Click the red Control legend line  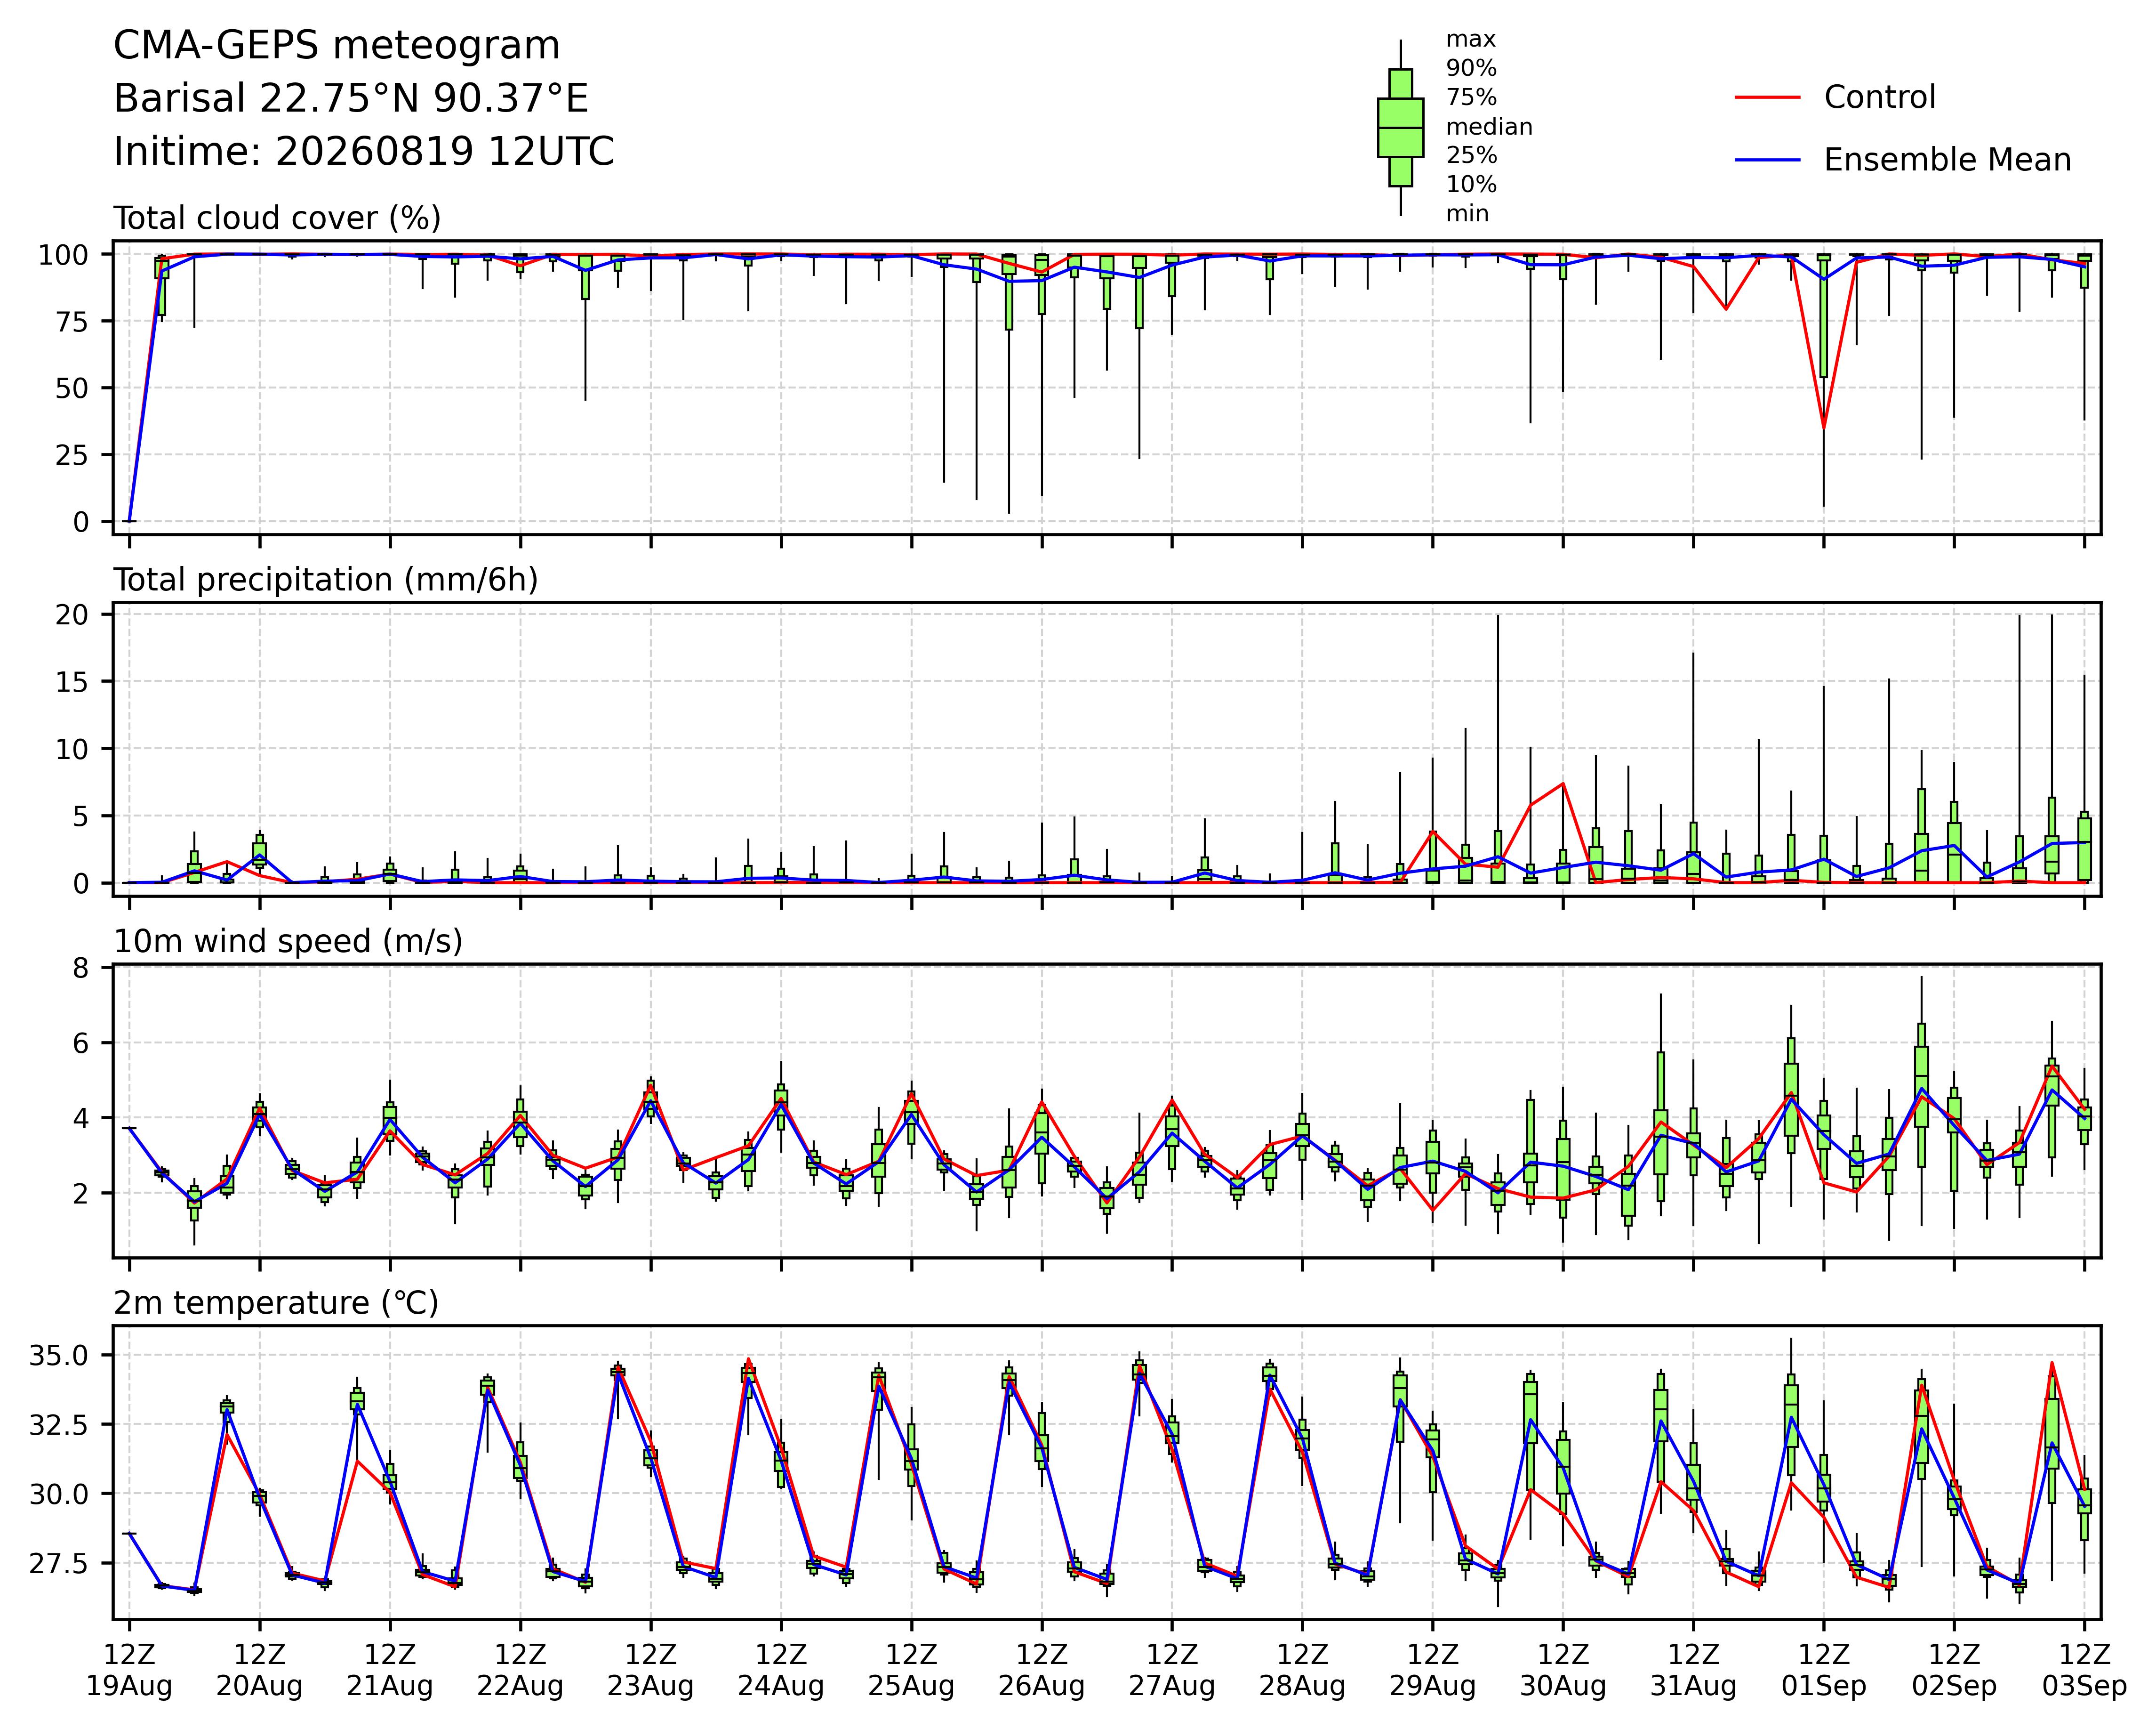pyautogui.click(x=1767, y=97)
